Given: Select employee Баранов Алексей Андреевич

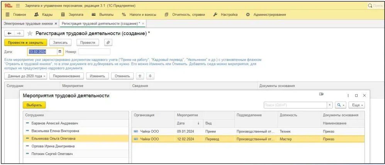Looking at the screenshot, I should [x=76, y=123].
